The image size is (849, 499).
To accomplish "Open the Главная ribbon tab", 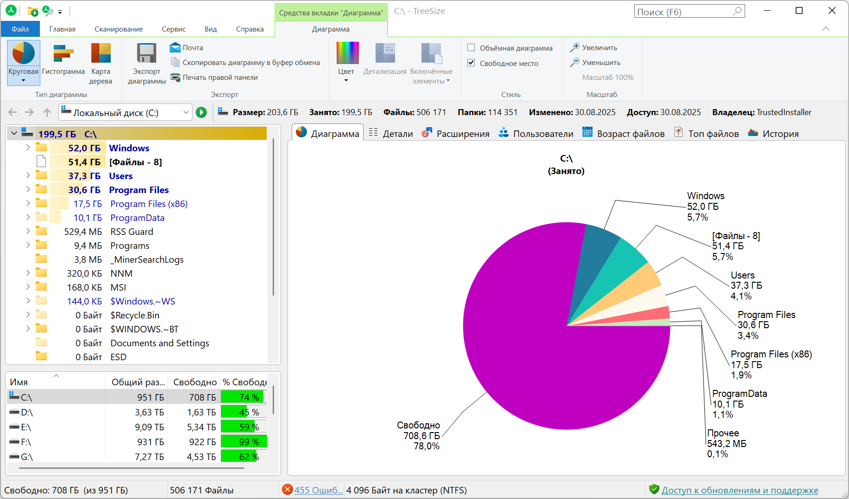I will click(62, 29).
